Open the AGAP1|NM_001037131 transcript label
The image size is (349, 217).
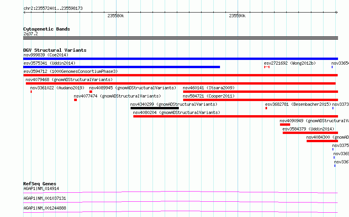(45, 198)
